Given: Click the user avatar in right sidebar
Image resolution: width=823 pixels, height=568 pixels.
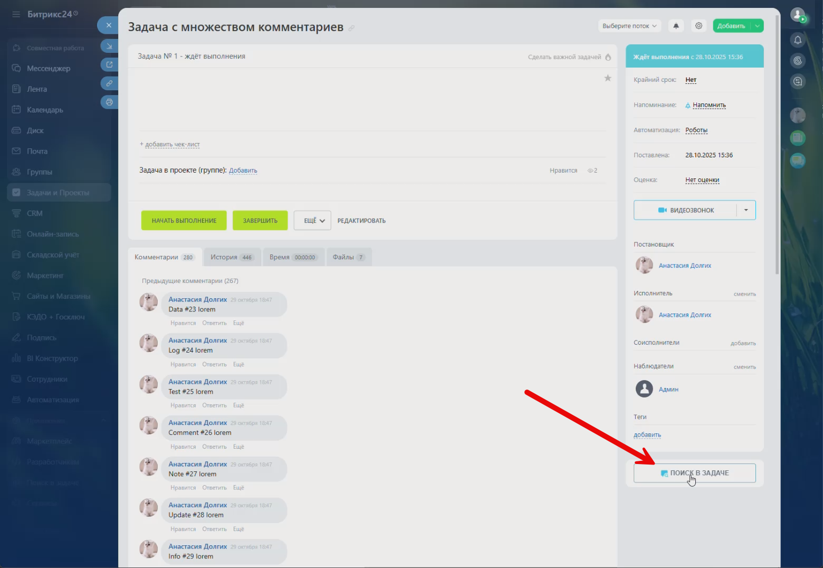Looking at the screenshot, I should [798, 115].
